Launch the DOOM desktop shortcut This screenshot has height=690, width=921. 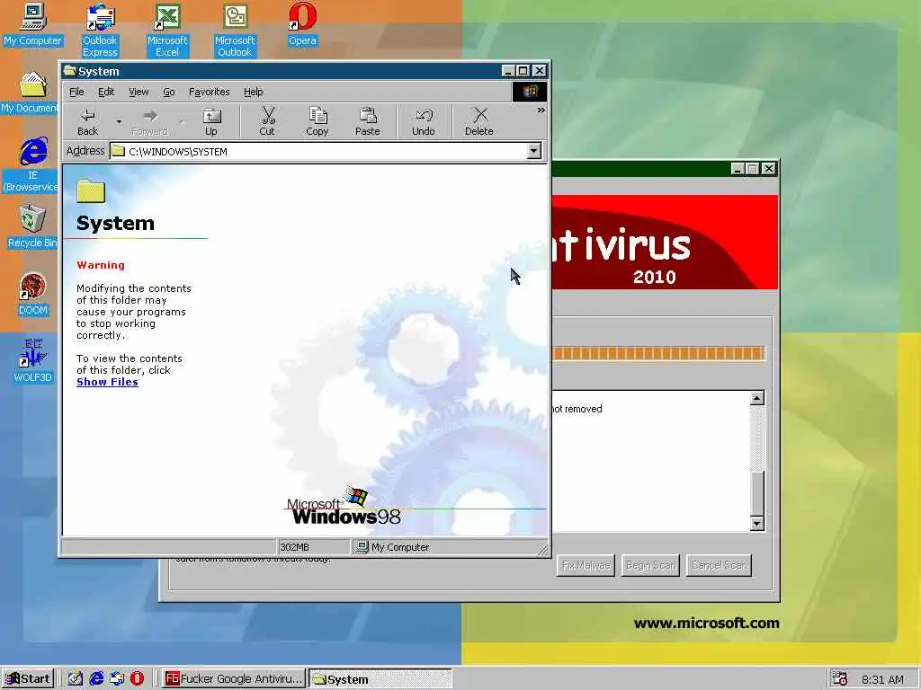[33, 295]
